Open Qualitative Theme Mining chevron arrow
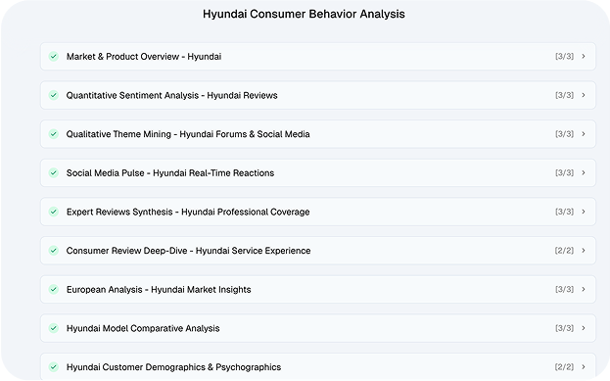 (584, 134)
